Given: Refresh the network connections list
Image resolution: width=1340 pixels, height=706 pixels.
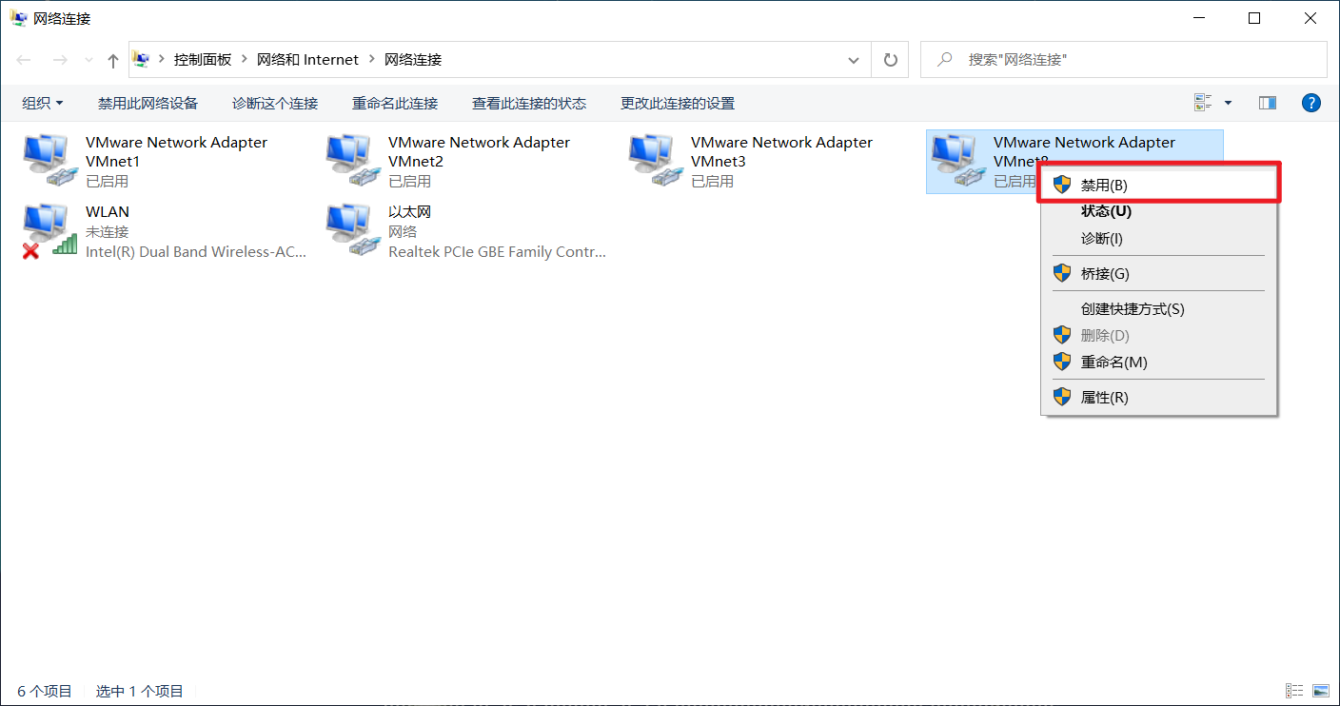Looking at the screenshot, I should [x=890, y=60].
